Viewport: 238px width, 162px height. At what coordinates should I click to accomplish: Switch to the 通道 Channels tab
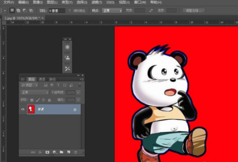tap(42, 79)
